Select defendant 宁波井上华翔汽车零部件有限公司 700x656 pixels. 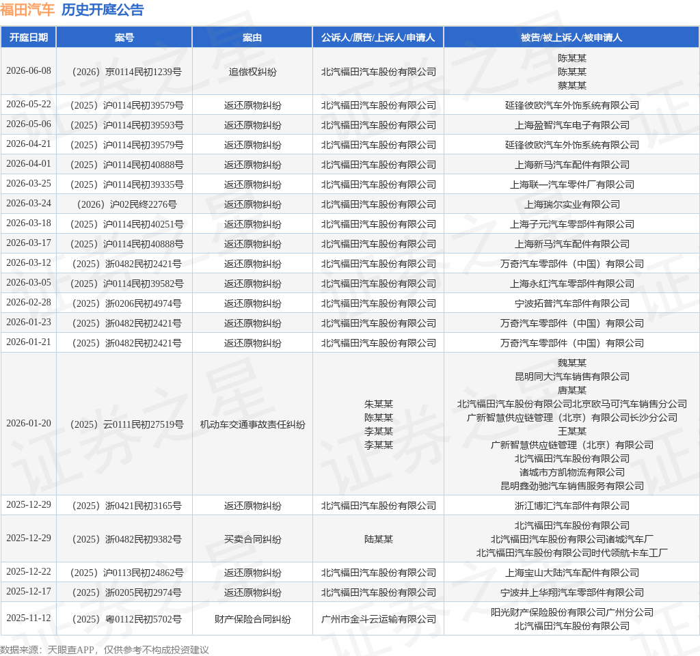572,592
